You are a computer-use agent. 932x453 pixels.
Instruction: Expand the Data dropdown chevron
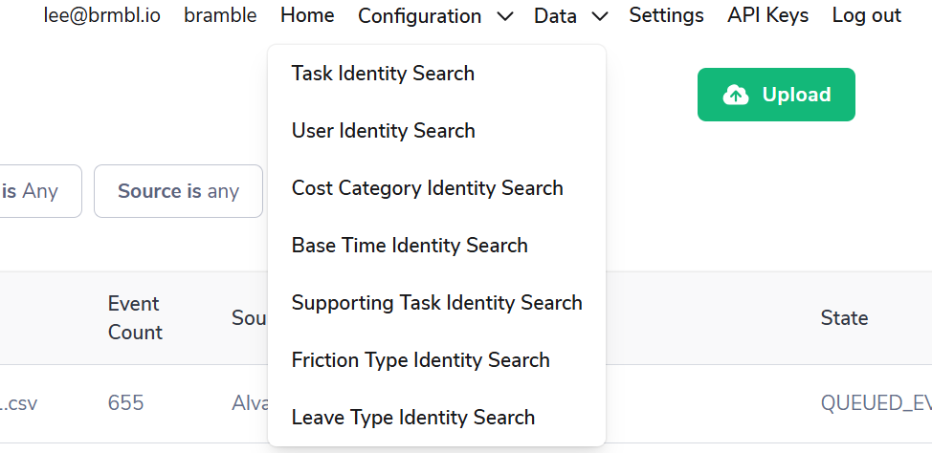click(600, 16)
